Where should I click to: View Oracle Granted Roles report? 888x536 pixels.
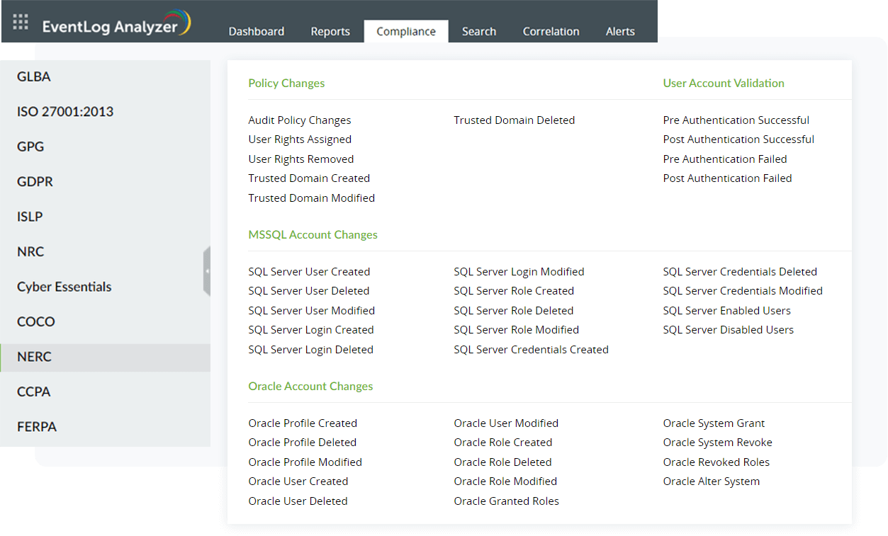tap(506, 501)
